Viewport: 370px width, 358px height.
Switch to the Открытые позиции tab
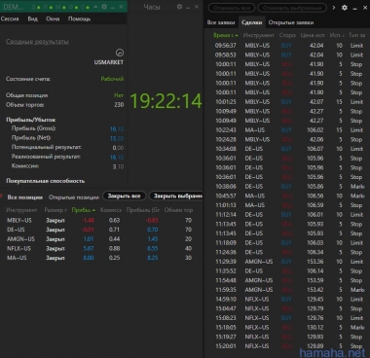click(74, 197)
